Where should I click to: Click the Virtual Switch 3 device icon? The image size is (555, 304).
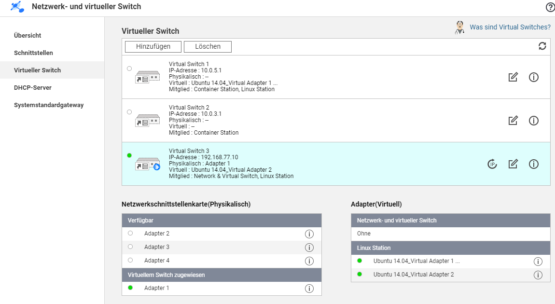[148, 164]
